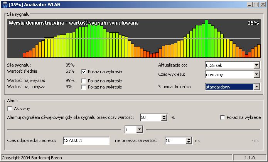Increase the response time ms value
Image resolution: width=268 pixels, height=162 pixels.
pos(189,139)
